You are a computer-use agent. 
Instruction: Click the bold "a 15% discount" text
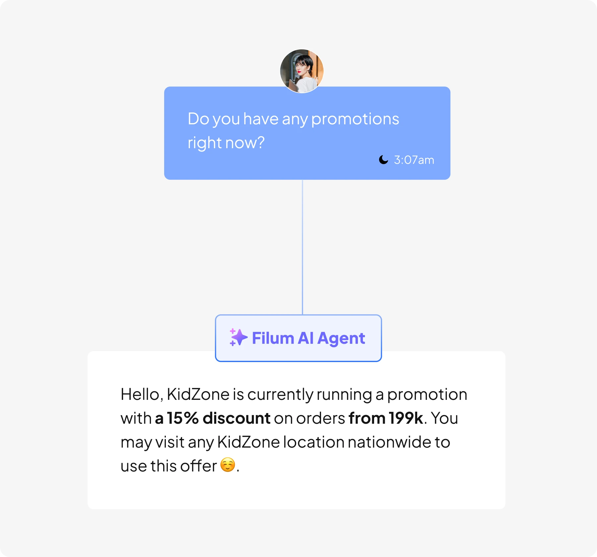(213, 418)
